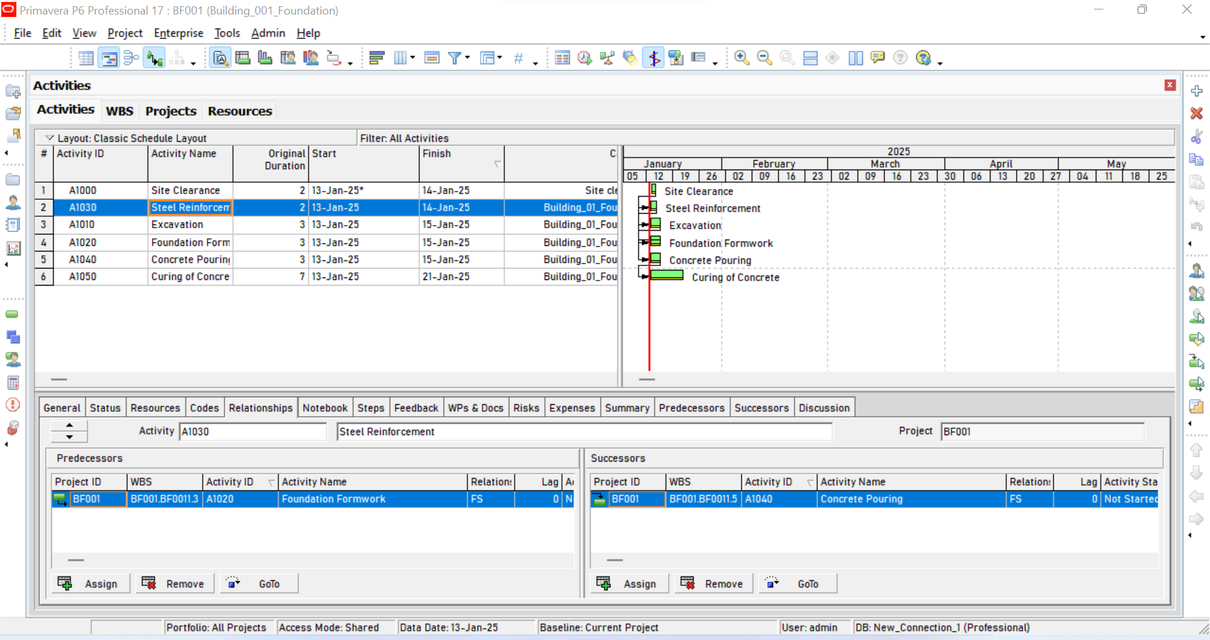The width and height of the screenshot is (1210, 640).
Task: Toggle vertical split panes icon
Action: [x=855, y=59]
